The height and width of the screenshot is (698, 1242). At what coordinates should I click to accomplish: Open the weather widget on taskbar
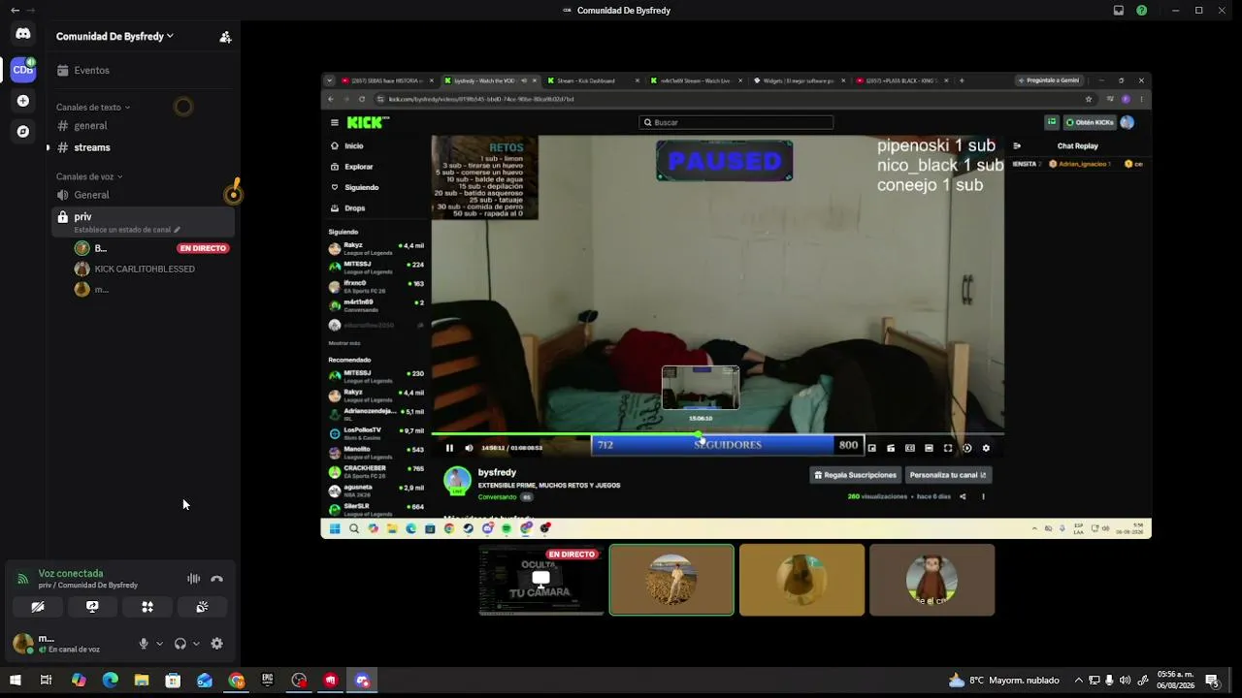(x=1003, y=681)
